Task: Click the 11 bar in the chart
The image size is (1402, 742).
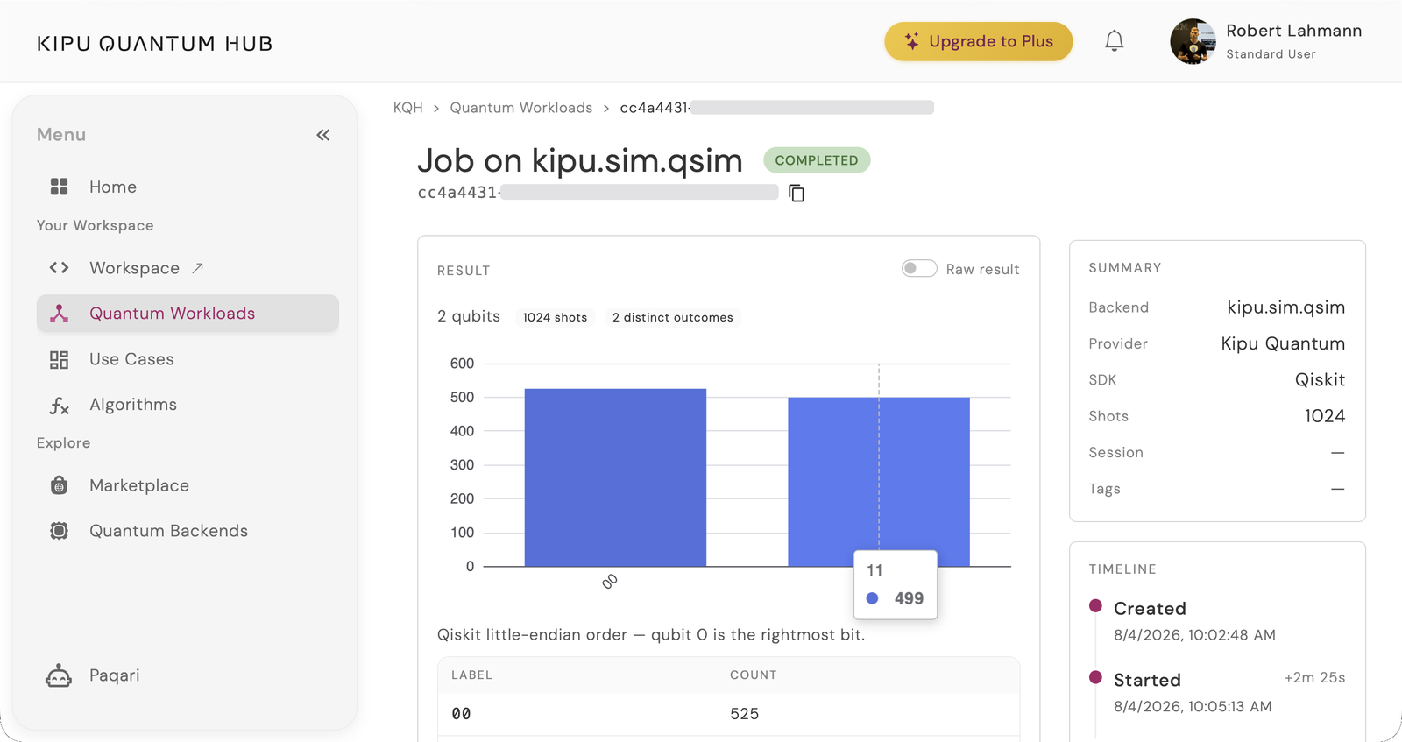Action: 879,482
